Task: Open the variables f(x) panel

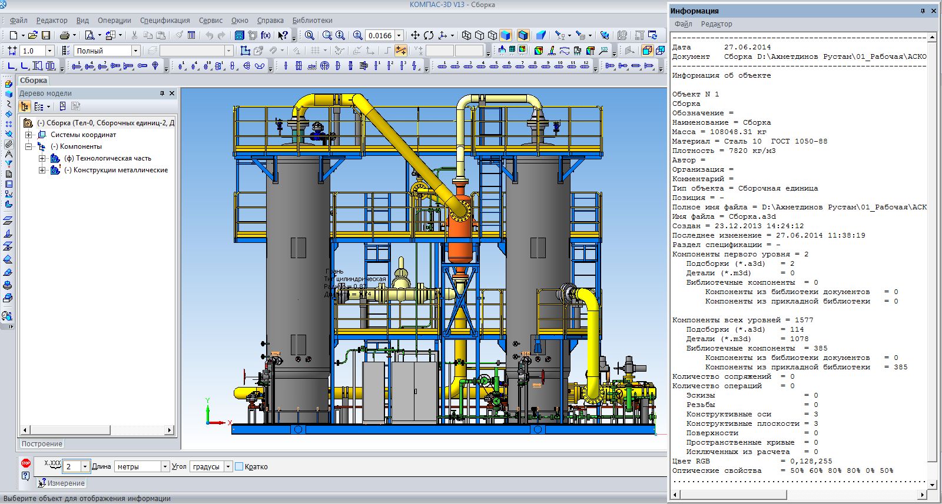Action: (x=266, y=35)
